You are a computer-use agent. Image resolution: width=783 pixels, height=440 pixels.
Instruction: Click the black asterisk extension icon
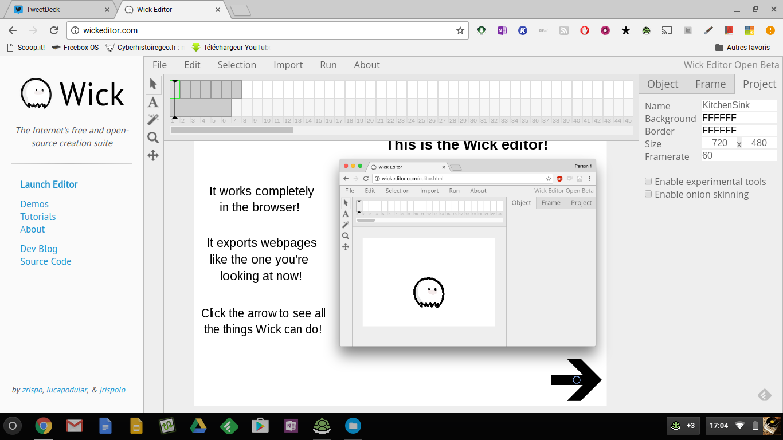pos(626,30)
